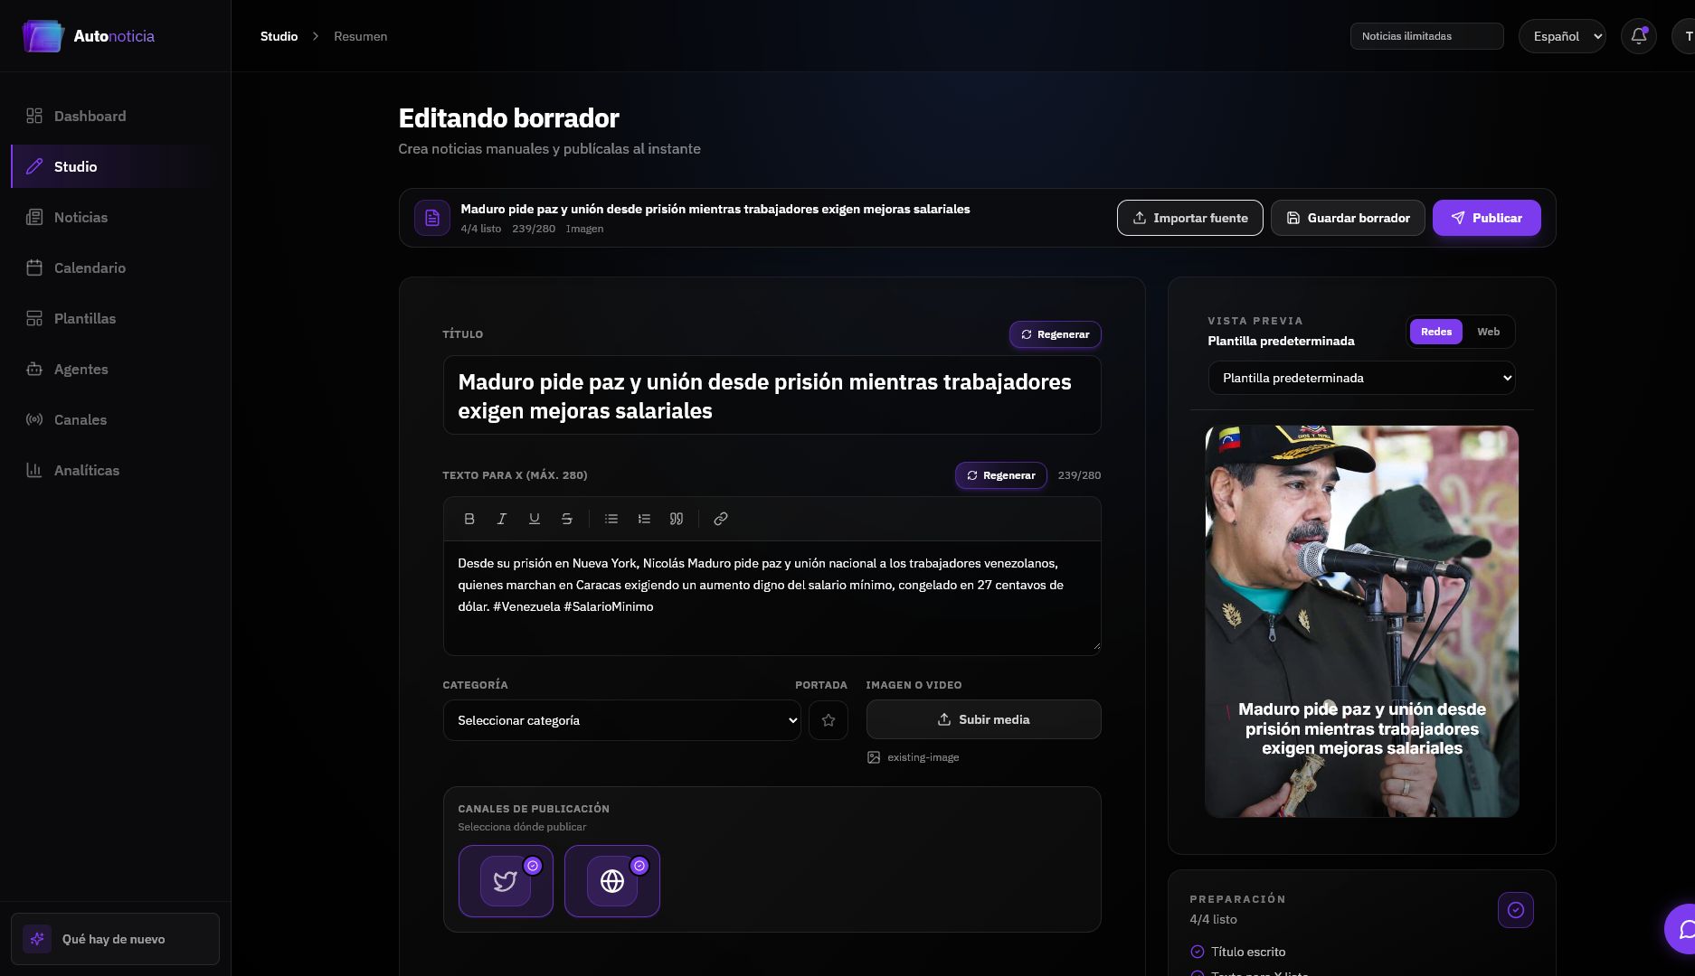Open Calendario from the sidebar

point(115,267)
